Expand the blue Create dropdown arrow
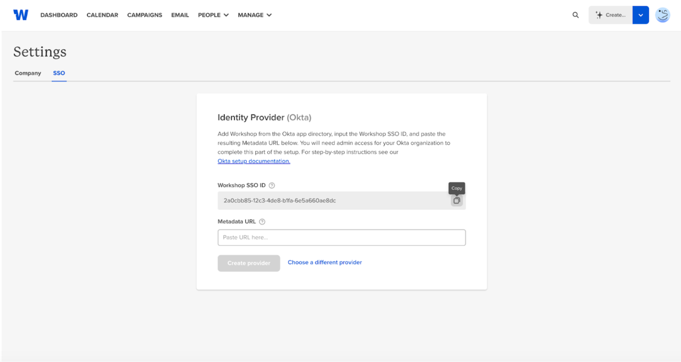 pos(641,15)
